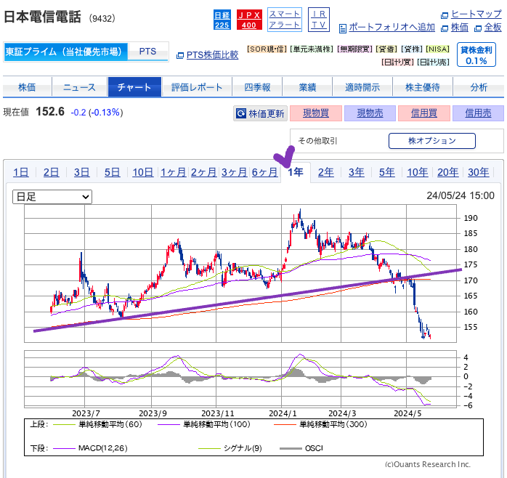Click the 信用売 button

pyautogui.click(x=478, y=113)
